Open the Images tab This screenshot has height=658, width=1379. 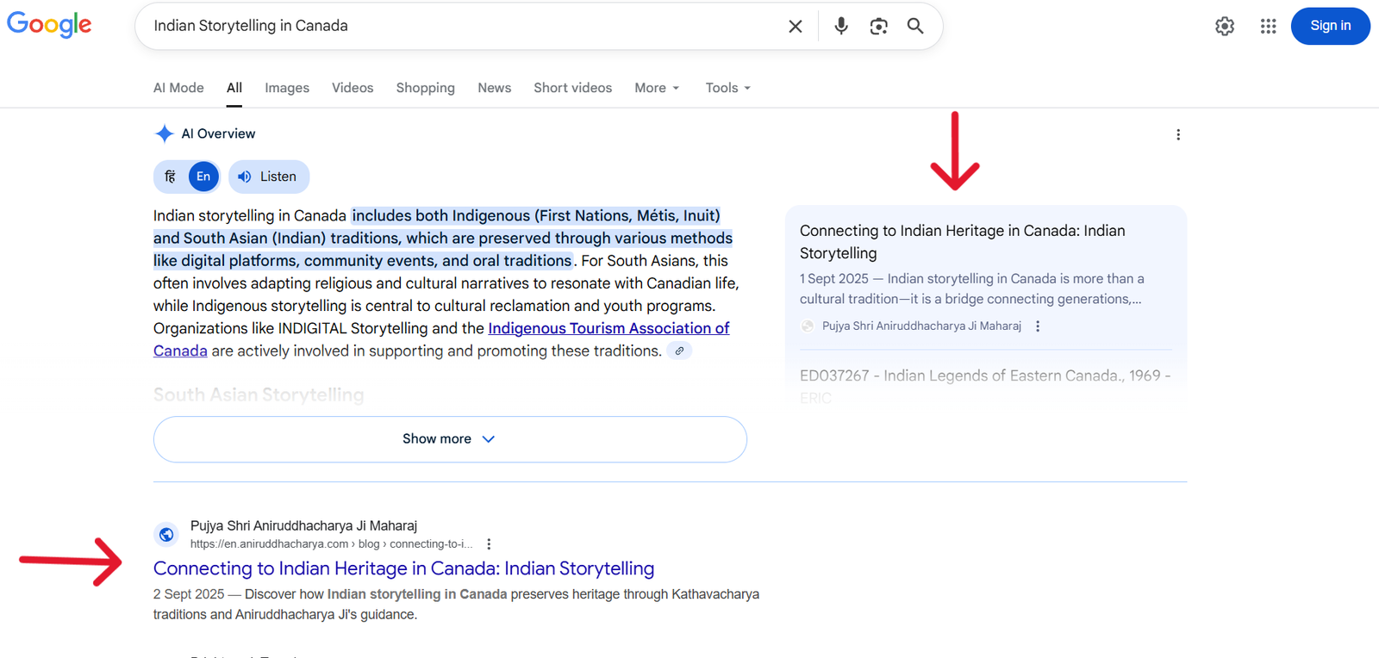[x=287, y=88]
